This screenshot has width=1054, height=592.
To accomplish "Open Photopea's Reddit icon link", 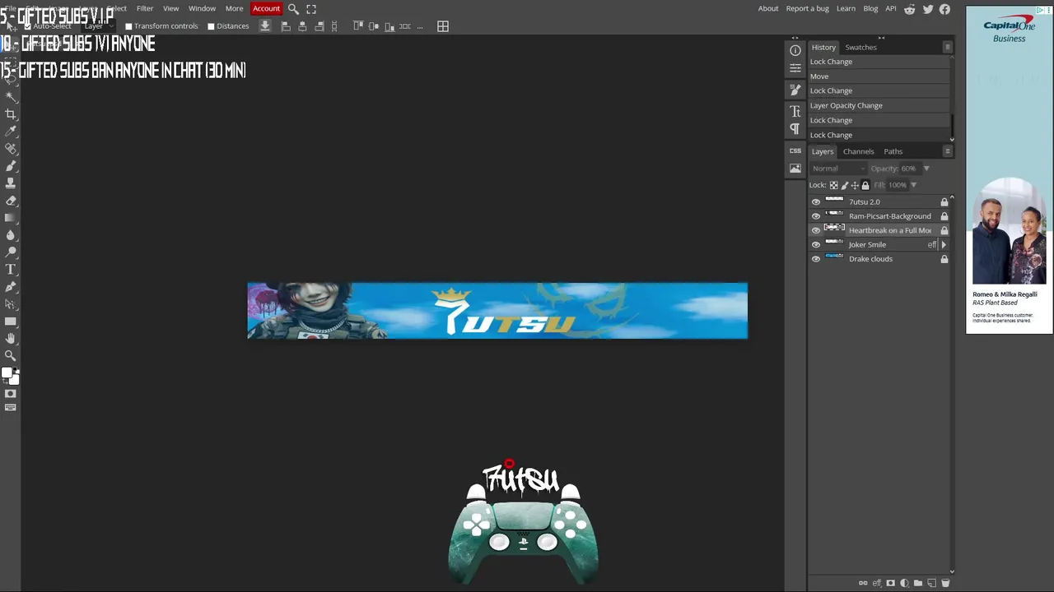I will tap(910, 9).
